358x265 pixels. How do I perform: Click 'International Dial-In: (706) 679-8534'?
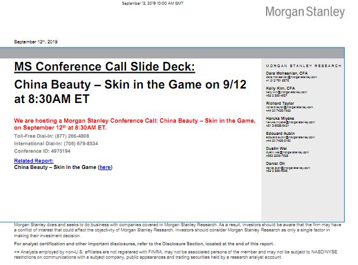coord(56,143)
